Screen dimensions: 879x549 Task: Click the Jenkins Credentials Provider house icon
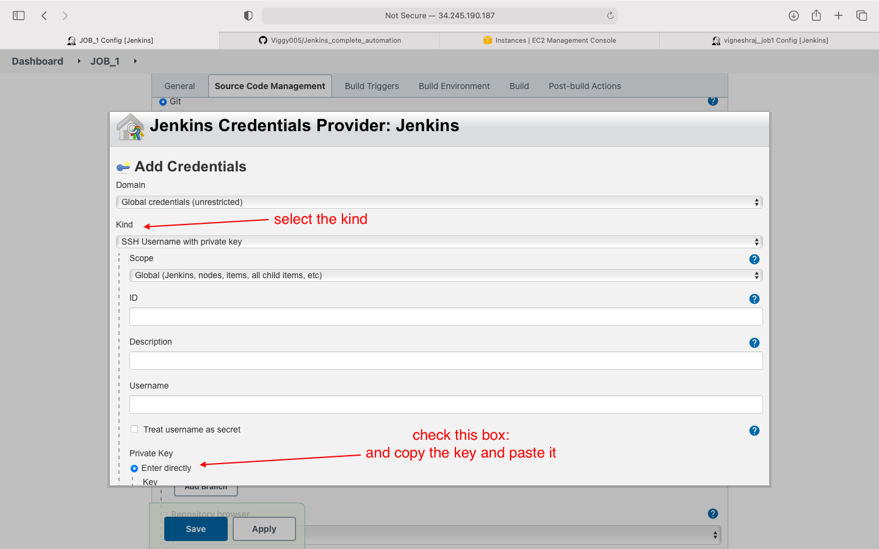pos(131,127)
